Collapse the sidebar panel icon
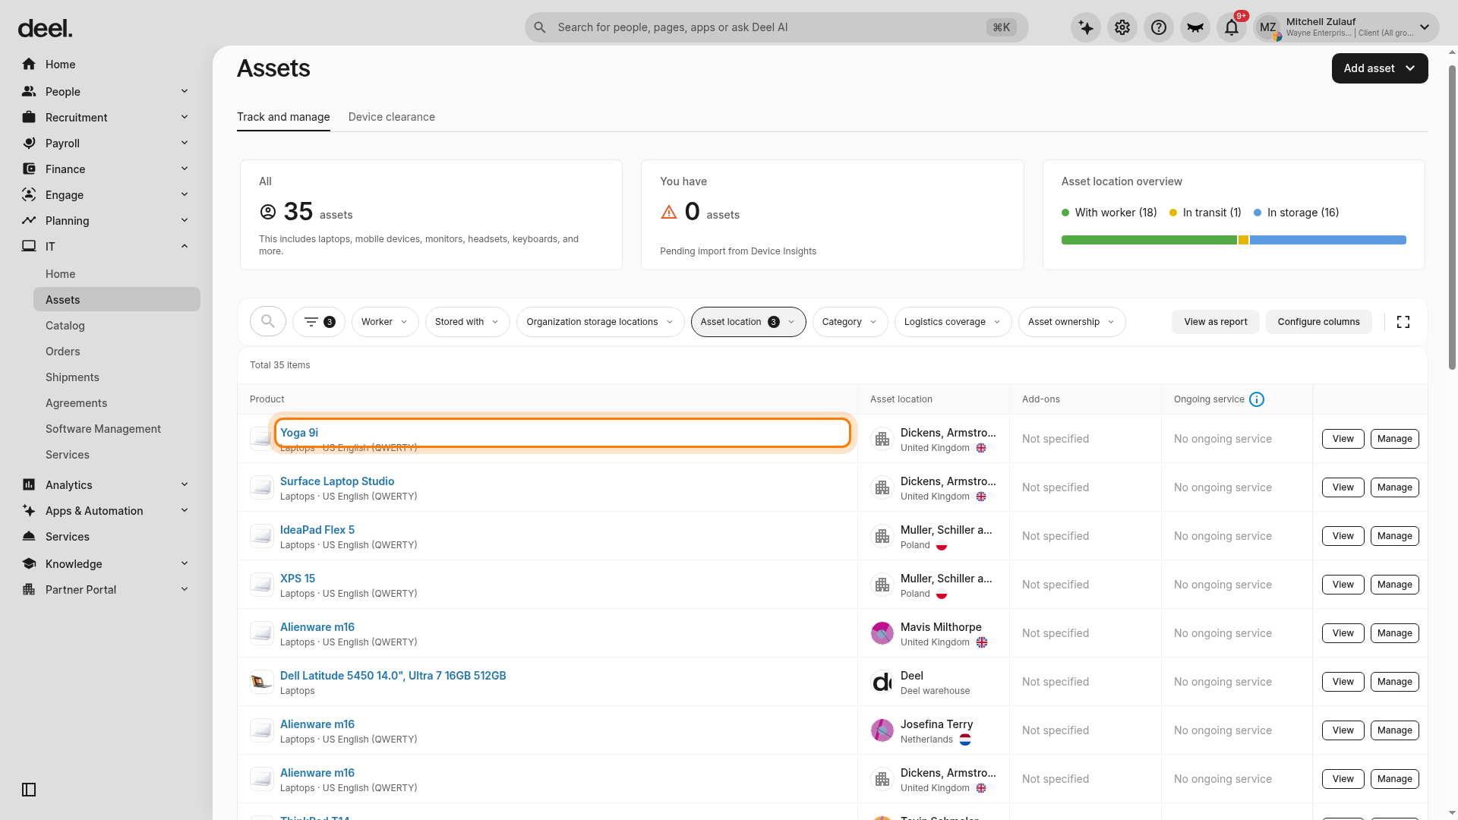Screen dimensions: 1458x820 [29, 790]
